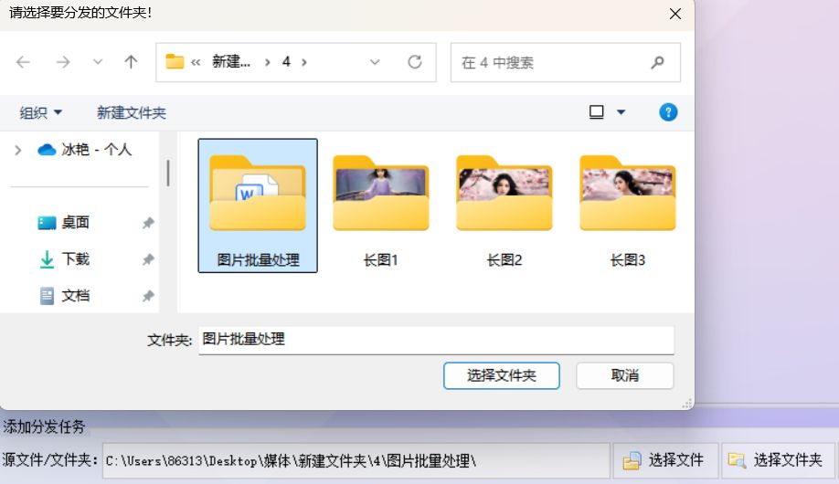The width and height of the screenshot is (839, 484).
Task: Confirm with 选择文件夹 dialog button
Action: 502,375
